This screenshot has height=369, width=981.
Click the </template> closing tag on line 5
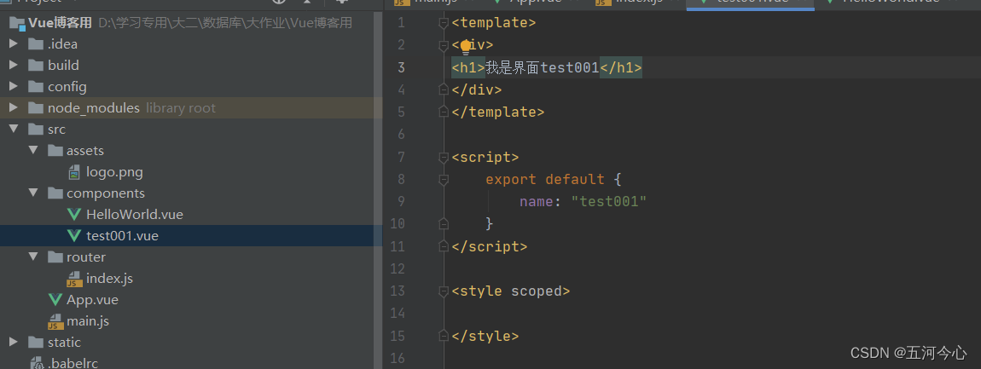498,112
